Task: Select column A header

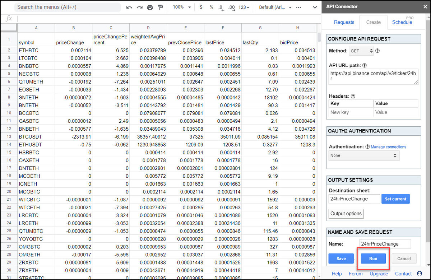Action: pos(36,28)
